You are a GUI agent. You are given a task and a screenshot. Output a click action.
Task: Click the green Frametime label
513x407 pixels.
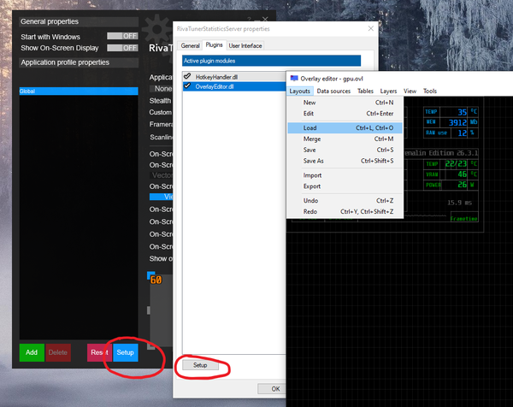pos(463,219)
